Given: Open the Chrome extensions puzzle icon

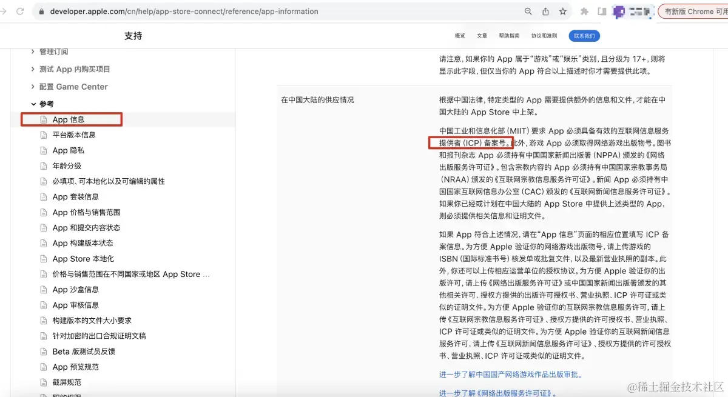Looking at the screenshot, I should tap(585, 12).
